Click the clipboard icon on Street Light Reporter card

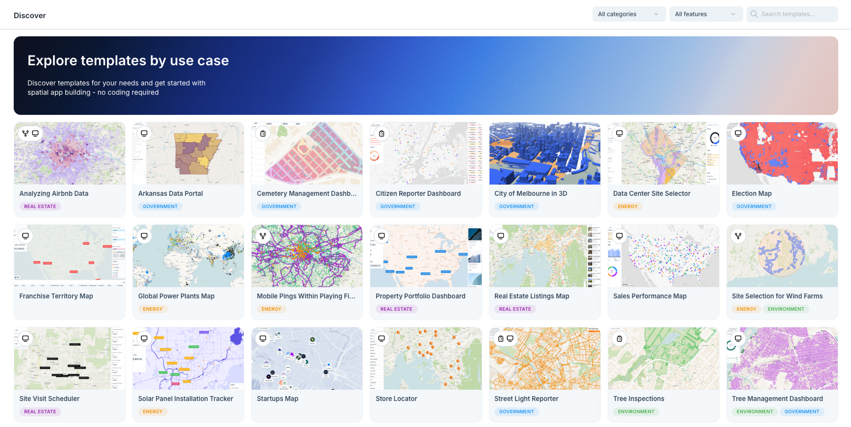click(x=501, y=339)
